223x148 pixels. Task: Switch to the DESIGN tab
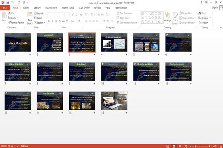click(37, 8)
